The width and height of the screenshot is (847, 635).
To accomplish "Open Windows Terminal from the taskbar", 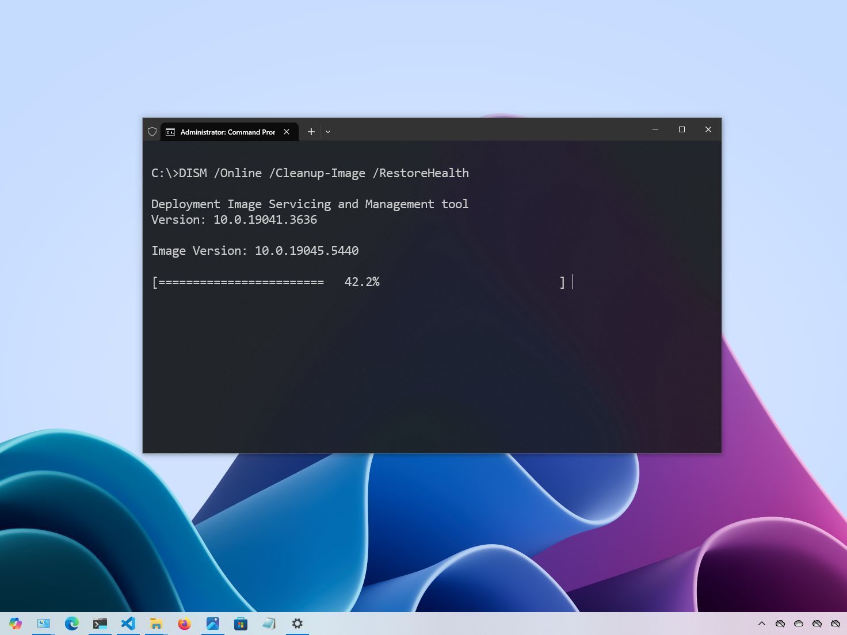I will (100, 623).
